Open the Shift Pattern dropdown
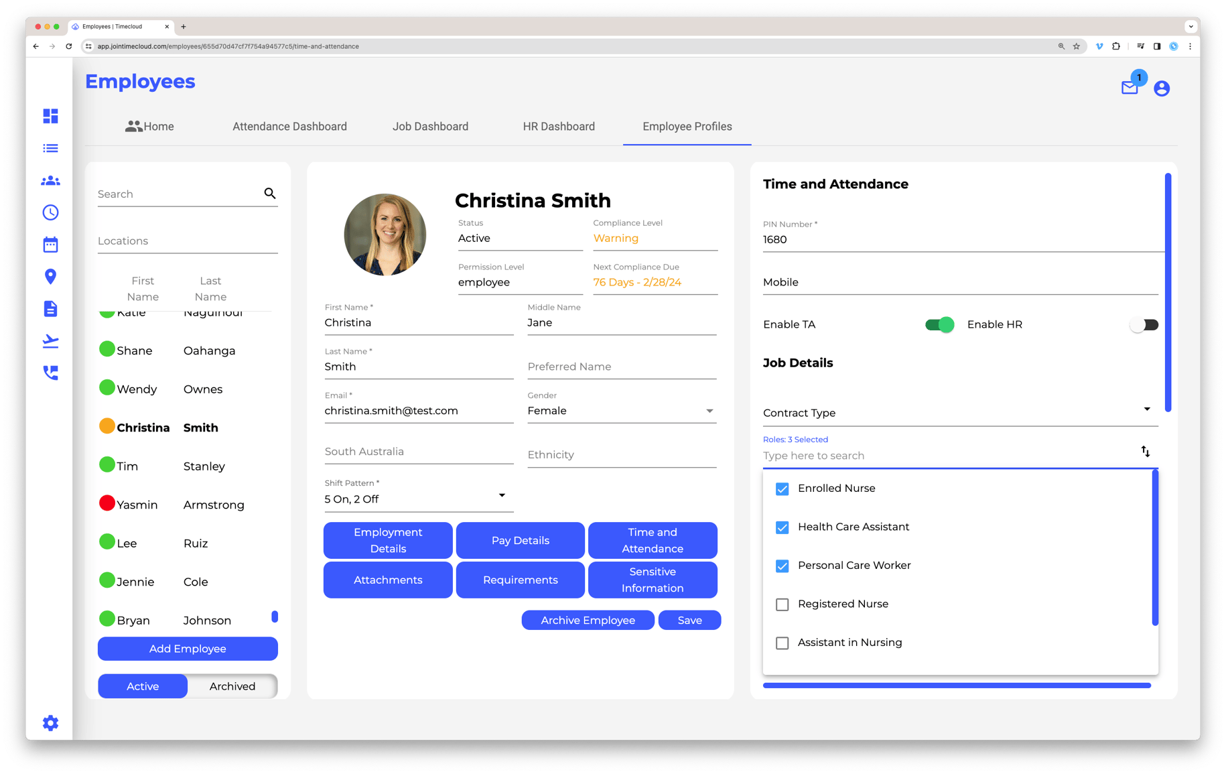Image resolution: width=1226 pixels, height=774 pixels. click(x=501, y=496)
